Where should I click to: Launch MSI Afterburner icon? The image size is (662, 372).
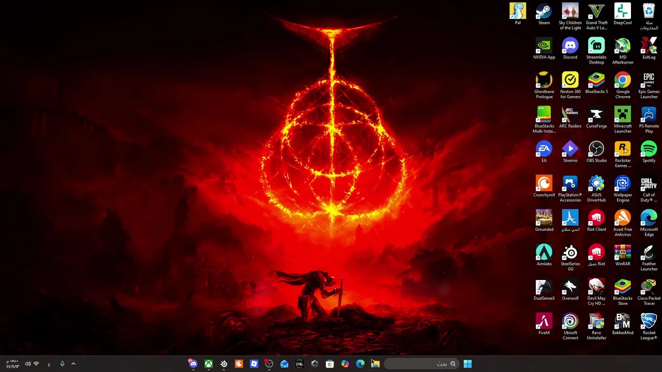[x=623, y=51]
